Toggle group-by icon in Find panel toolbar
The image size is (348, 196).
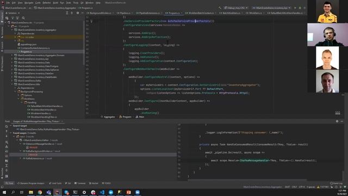(x=7, y=161)
